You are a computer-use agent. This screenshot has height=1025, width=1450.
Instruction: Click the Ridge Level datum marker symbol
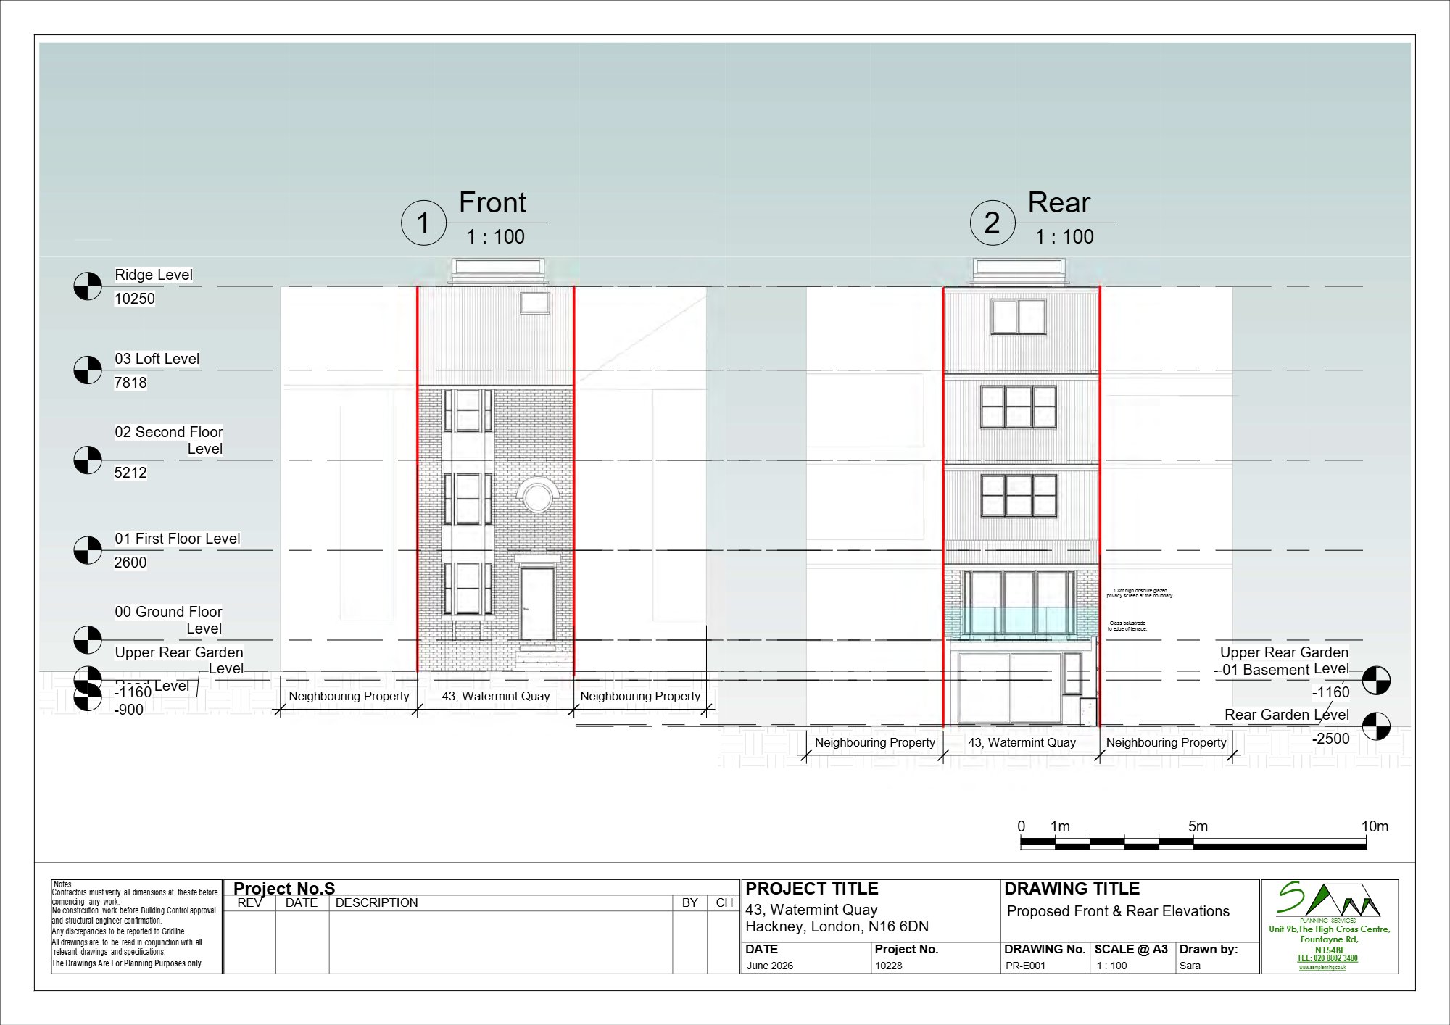point(88,286)
